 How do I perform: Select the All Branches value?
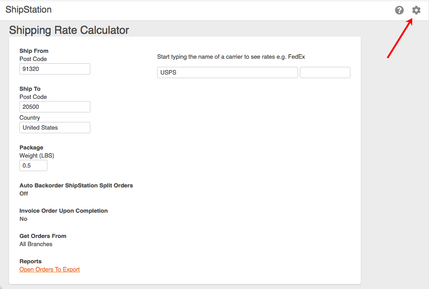(x=36, y=244)
